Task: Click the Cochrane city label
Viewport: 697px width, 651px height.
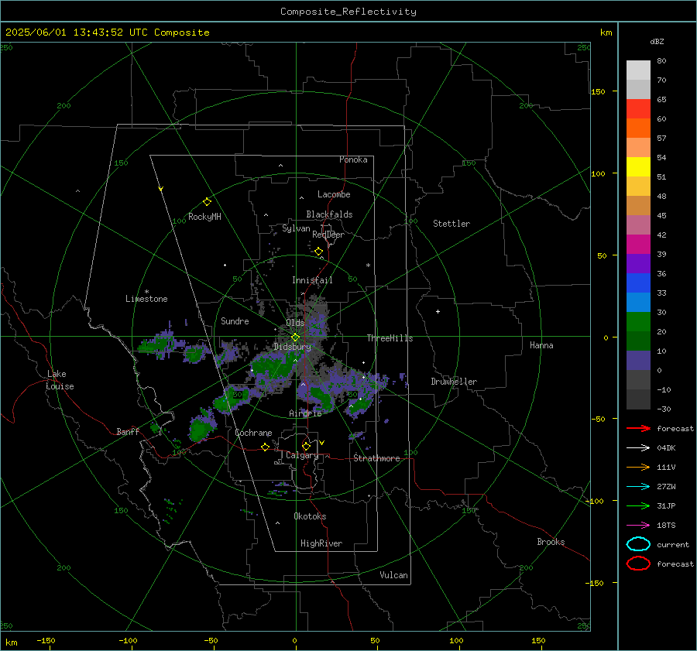Action: (x=253, y=433)
